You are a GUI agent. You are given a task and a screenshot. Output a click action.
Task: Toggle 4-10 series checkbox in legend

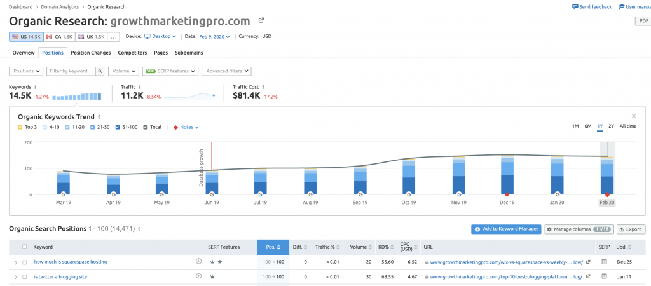tap(46, 128)
